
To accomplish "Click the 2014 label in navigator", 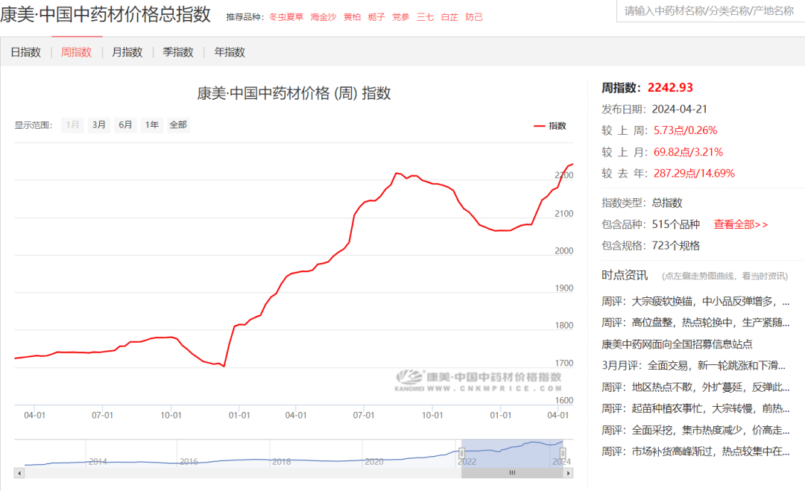I will (x=98, y=462).
